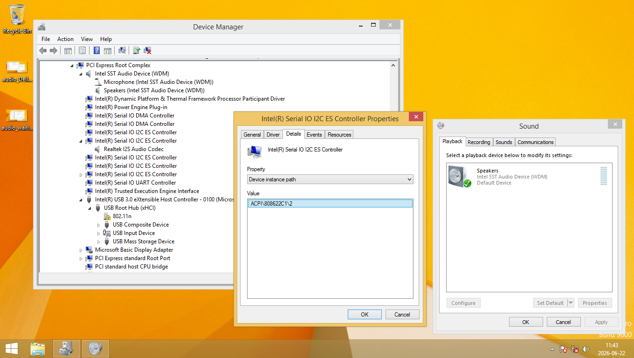
Task: Click Cancel in the Controller Properties dialog
Action: (402, 315)
